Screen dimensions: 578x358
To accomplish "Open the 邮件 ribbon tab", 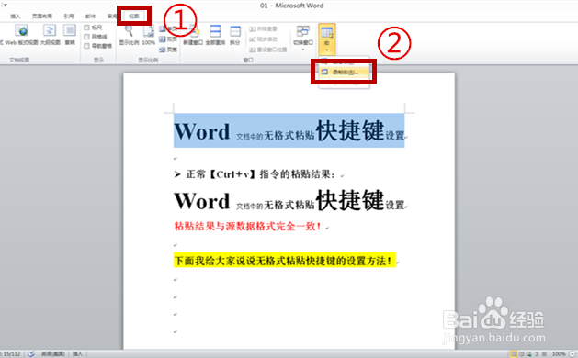I will pyautogui.click(x=90, y=17).
